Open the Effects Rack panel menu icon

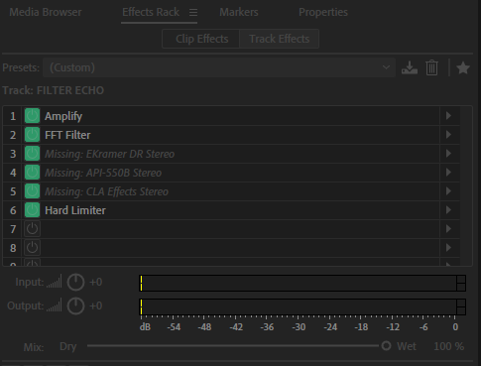pos(193,13)
